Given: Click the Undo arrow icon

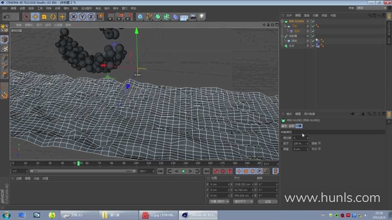Looking at the screenshot, I should click(x=6, y=17).
